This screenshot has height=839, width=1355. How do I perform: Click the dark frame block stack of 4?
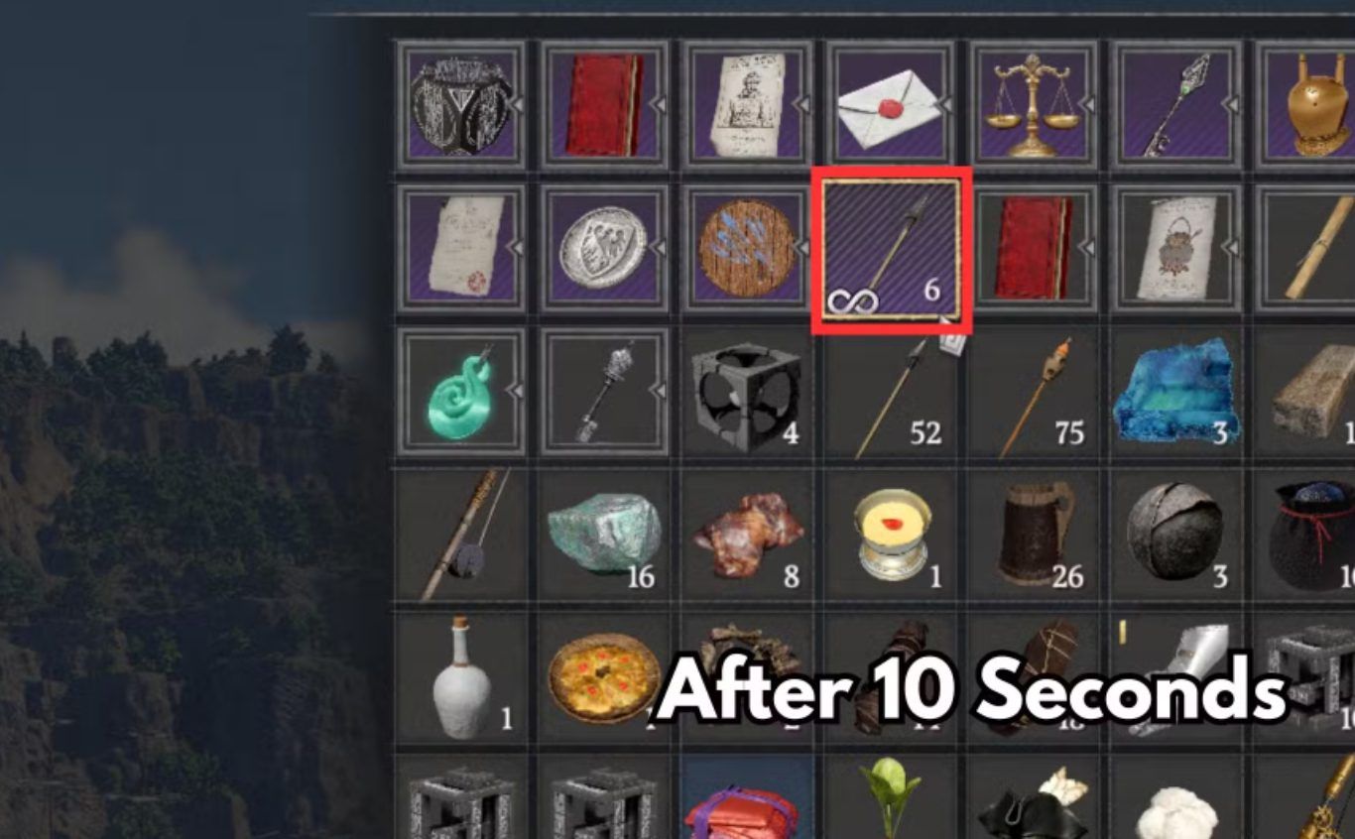[x=747, y=392]
